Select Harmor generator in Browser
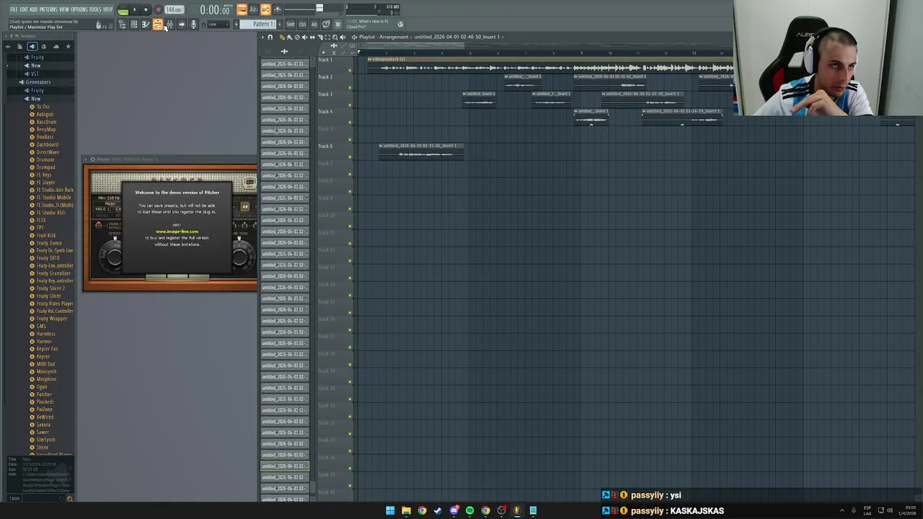 44,341
